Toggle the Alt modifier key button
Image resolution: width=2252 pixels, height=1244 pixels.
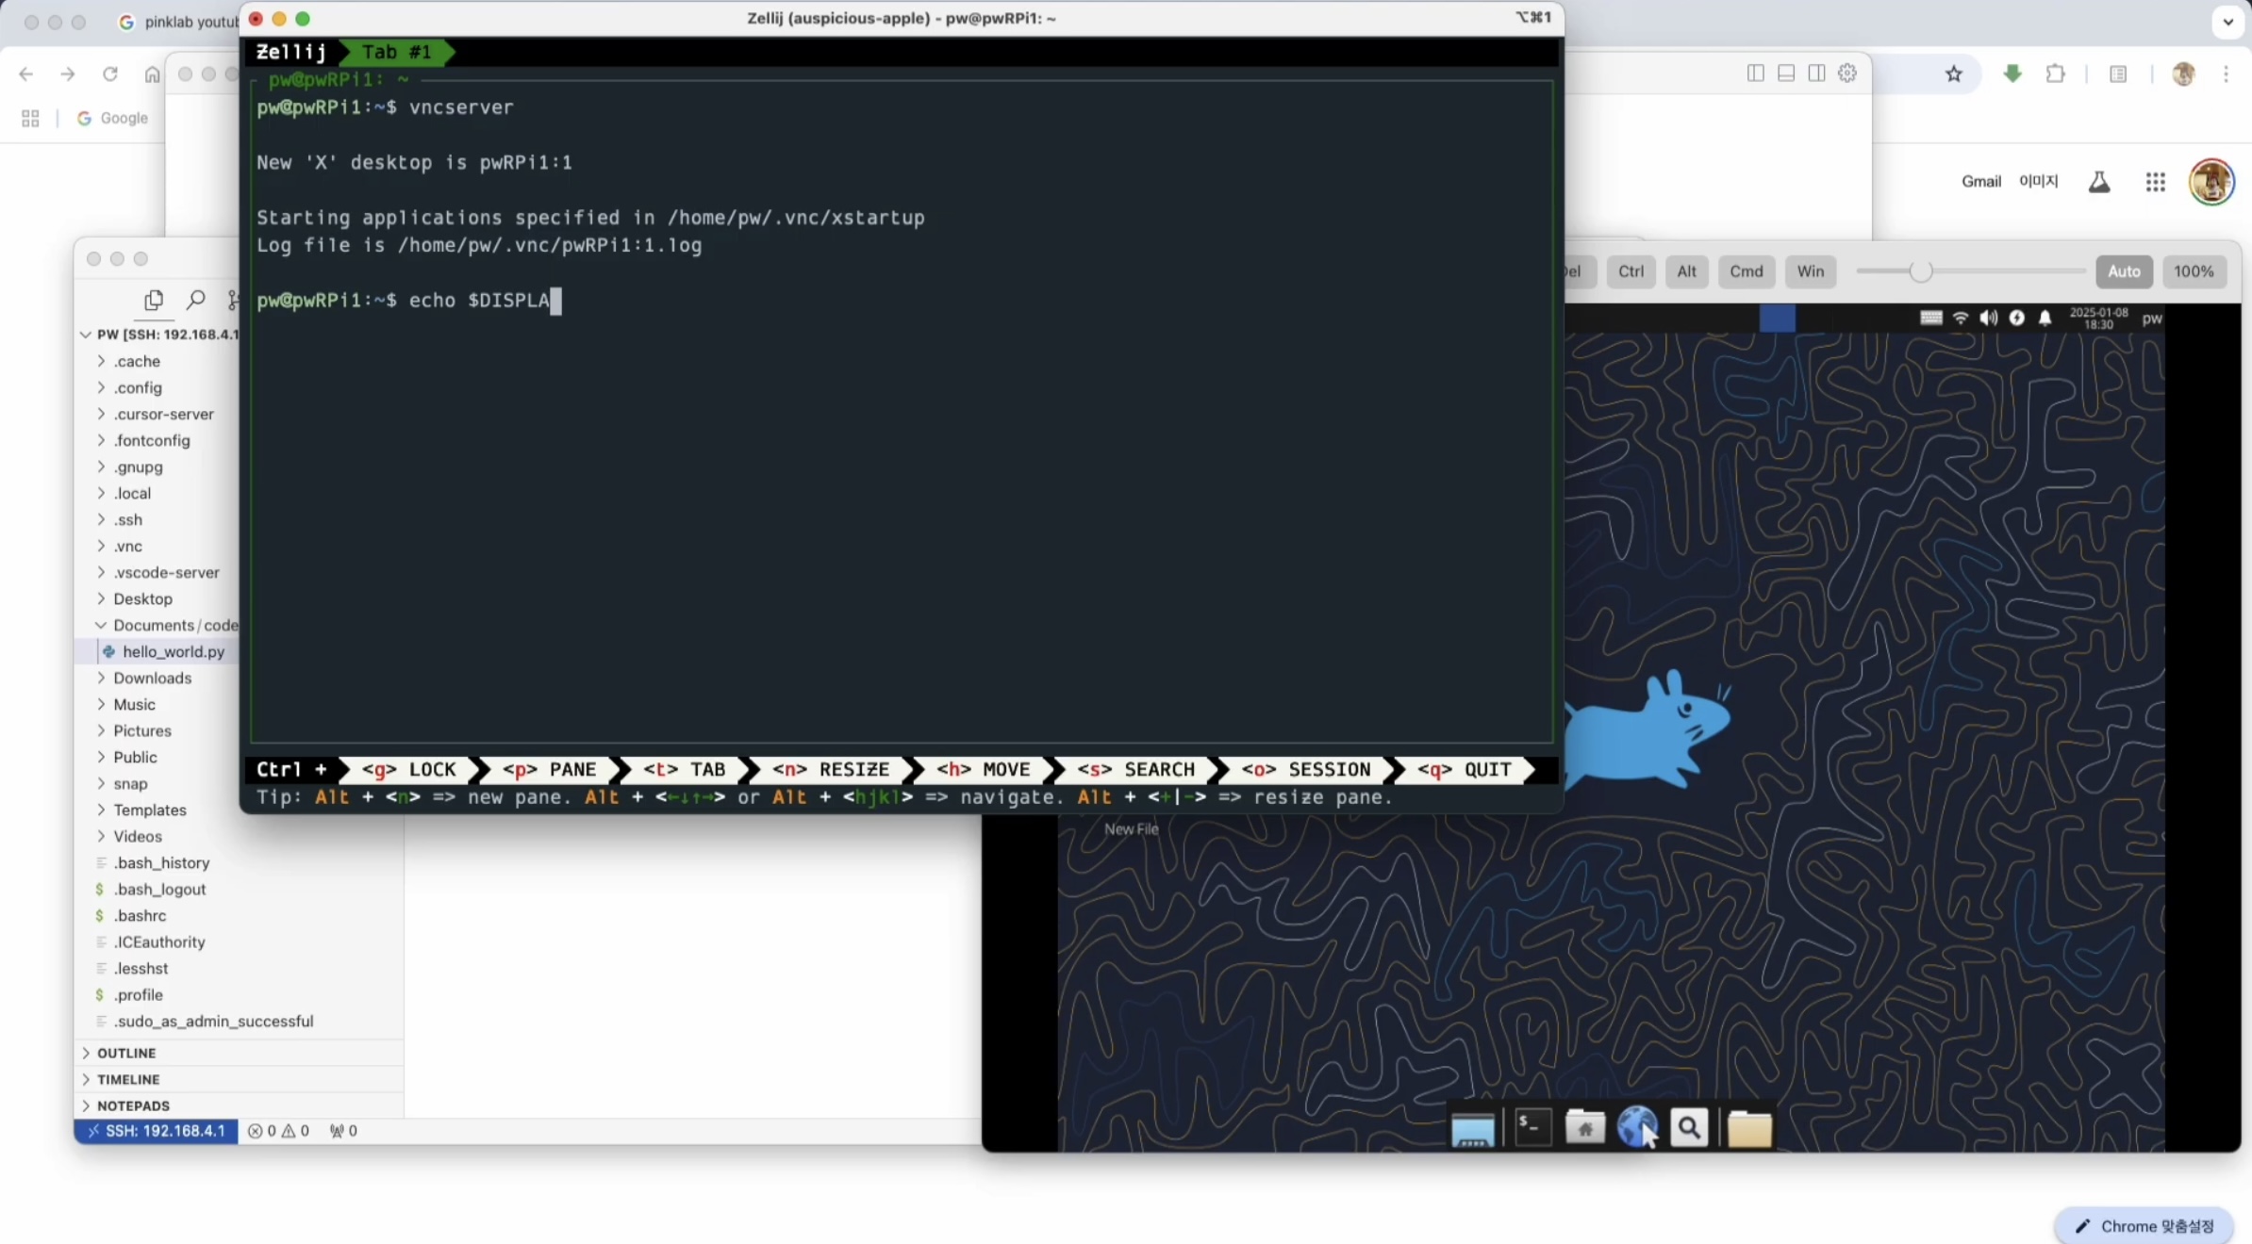[1686, 271]
